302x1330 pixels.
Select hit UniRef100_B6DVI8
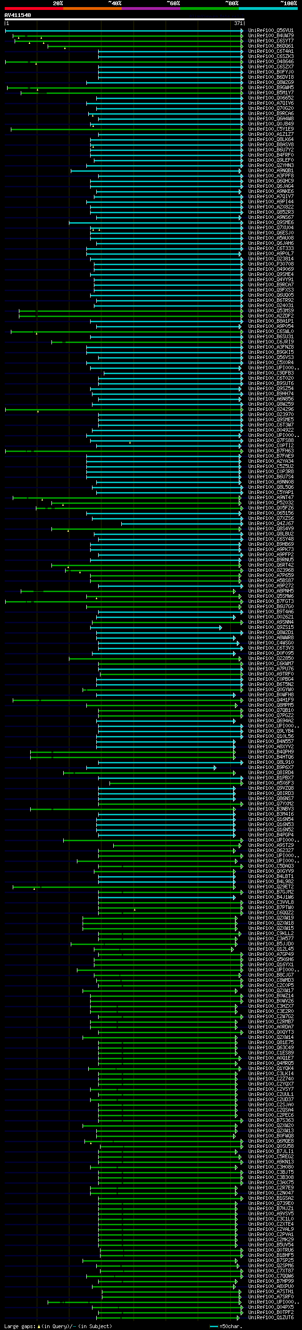(x=271, y=77)
